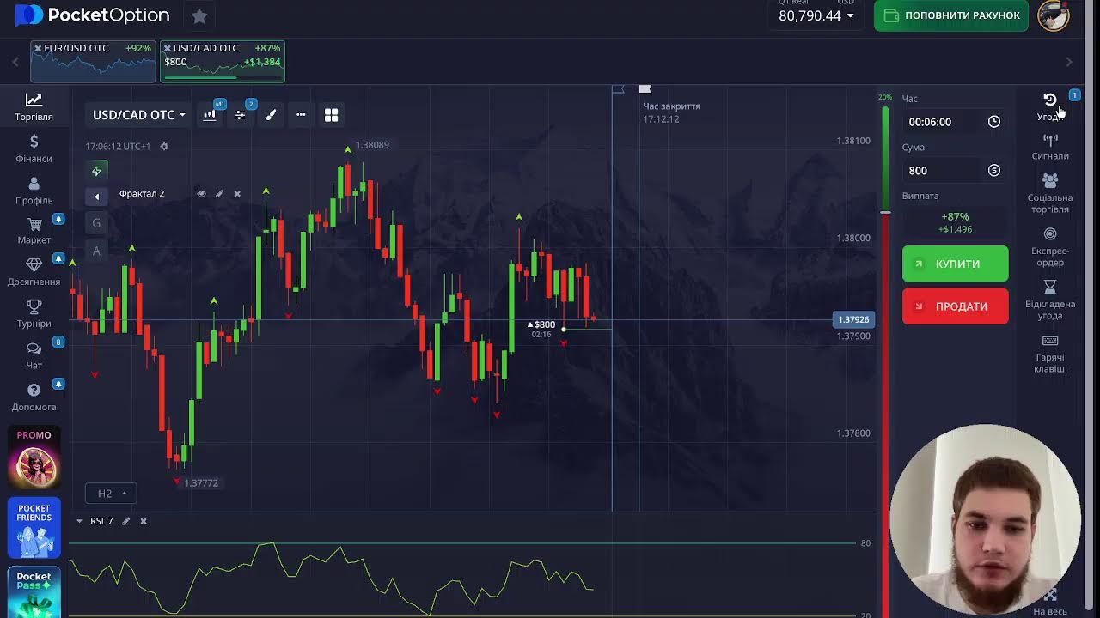This screenshot has height=618, width=1100.
Task: Open Профіль section in sidebar
Action: [x=34, y=191]
